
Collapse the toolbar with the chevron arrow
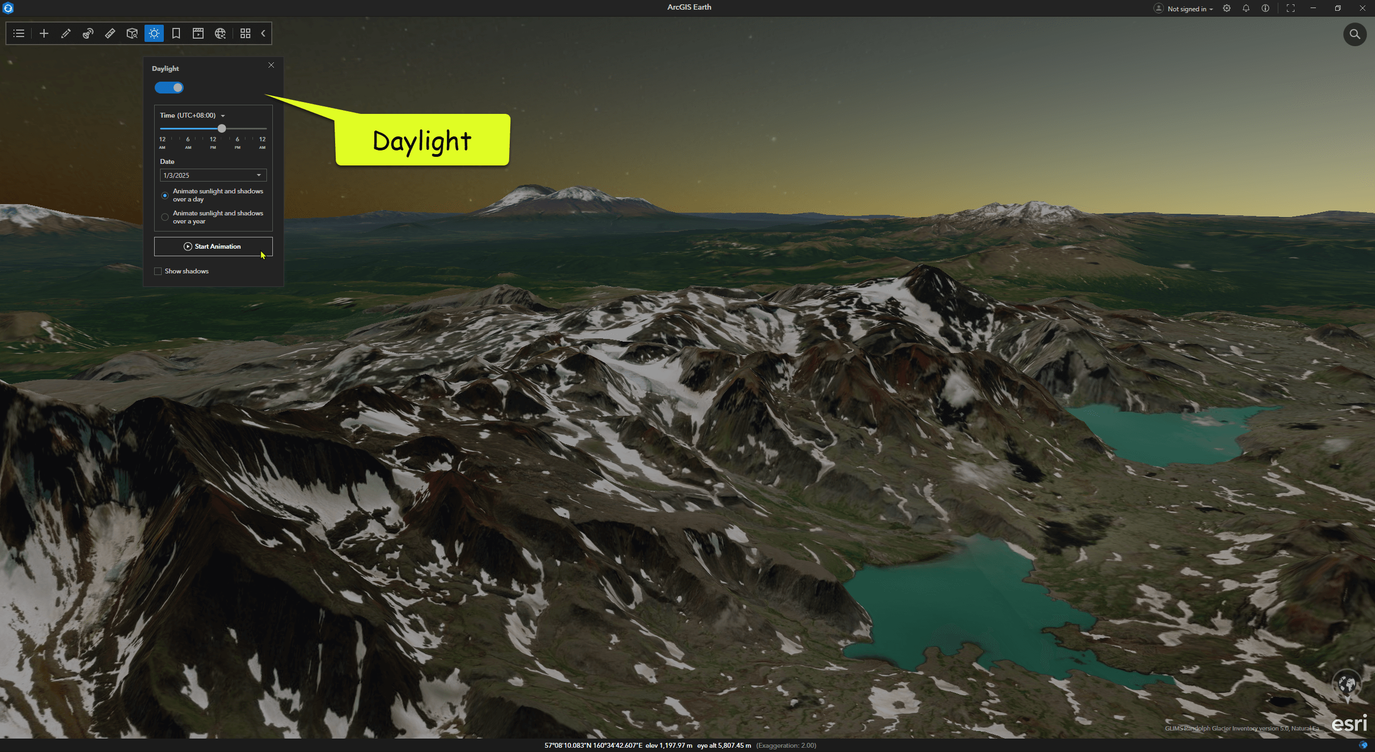pyautogui.click(x=263, y=33)
